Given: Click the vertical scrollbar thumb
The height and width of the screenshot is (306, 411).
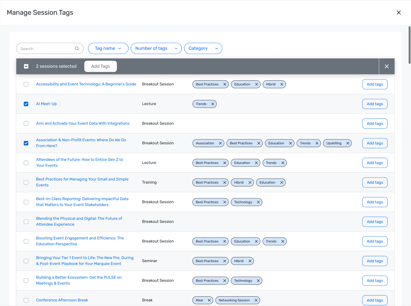Looking at the screenshot, I should click(x=409, y=45).
